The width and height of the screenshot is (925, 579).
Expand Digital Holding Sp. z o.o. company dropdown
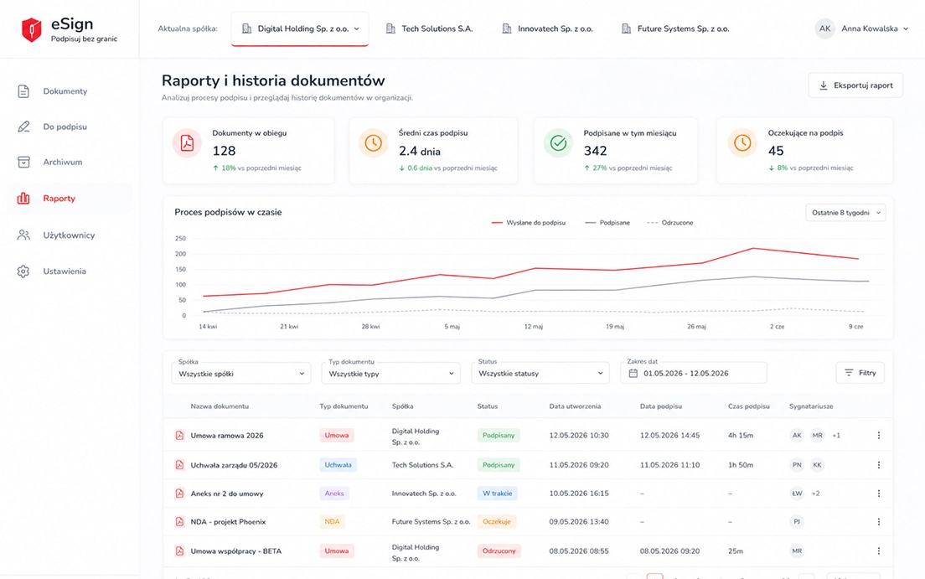coord(300,28)
